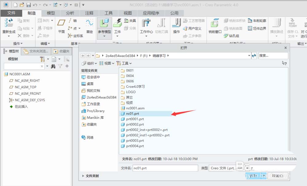
Task: Click the 操作 (Operation) icon
Action: (x=177, y=23)
